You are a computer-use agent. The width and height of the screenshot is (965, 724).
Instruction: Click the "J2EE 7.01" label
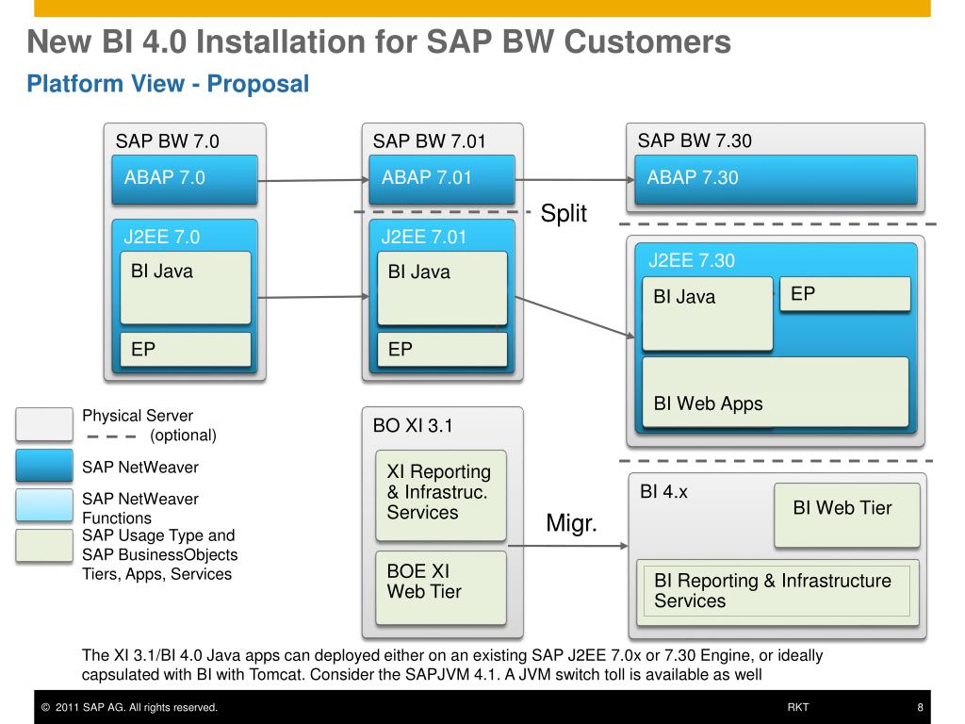424,237
